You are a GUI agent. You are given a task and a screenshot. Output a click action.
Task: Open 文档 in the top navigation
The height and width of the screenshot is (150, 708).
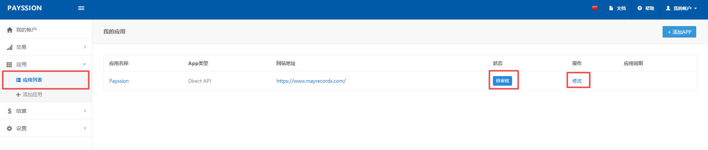coord(618,8)
